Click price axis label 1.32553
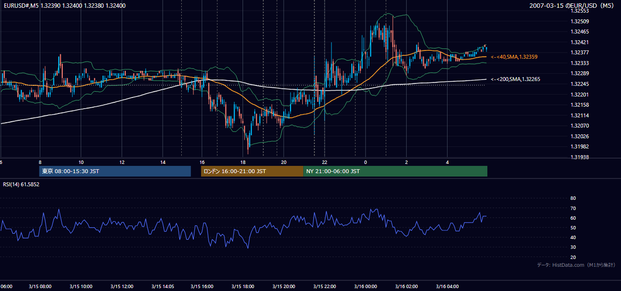Screen dimensions: 621x291 click(580, 11)
